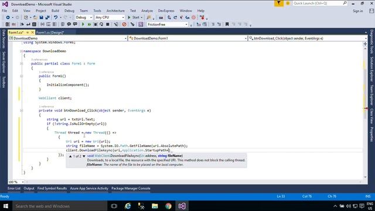Open the Debug menu

point(69,11)
